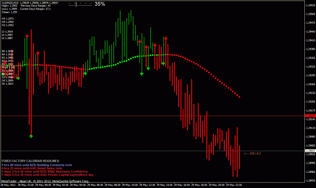Click the 1.29265 price axis label
Image resolution: width=316 pixels, height=188 pixels.
click(310, 84)
